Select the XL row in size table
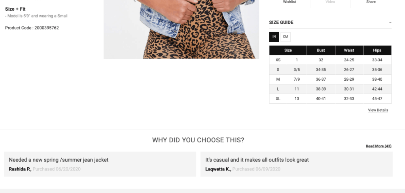The image size is (405, 193). tap(330, 99)
